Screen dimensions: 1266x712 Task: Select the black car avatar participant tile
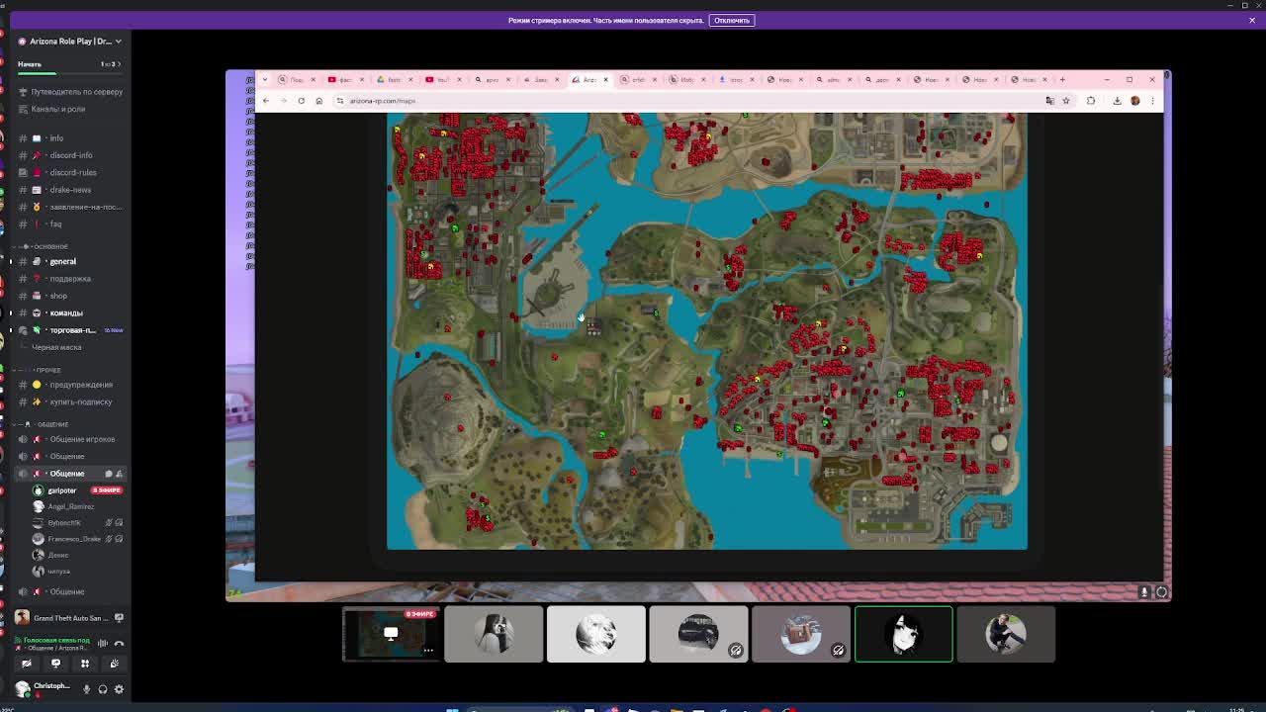tap(698, 634)
